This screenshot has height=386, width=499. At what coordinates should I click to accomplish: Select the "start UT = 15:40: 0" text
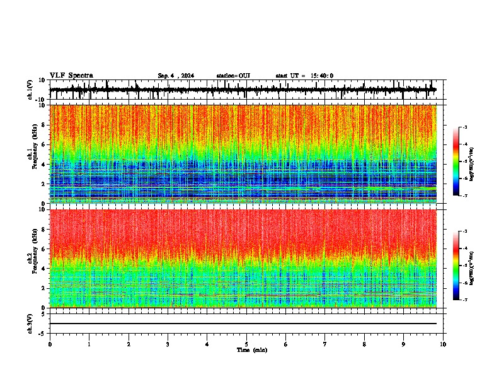pyautogui.click(x=304, y=76)
